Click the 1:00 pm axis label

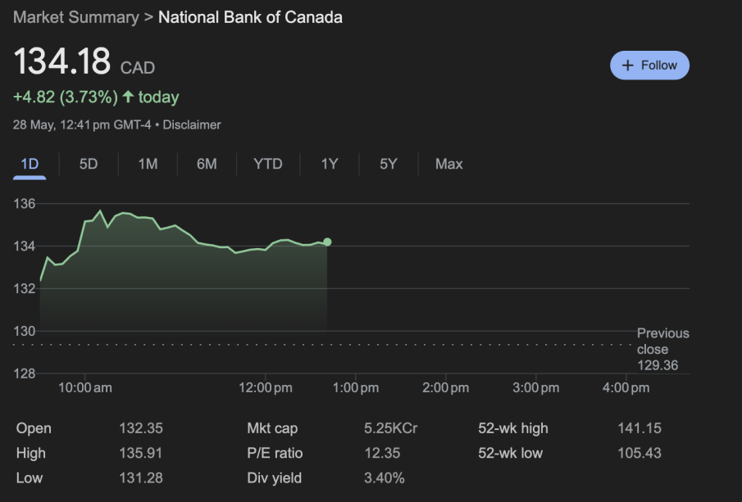356,388
